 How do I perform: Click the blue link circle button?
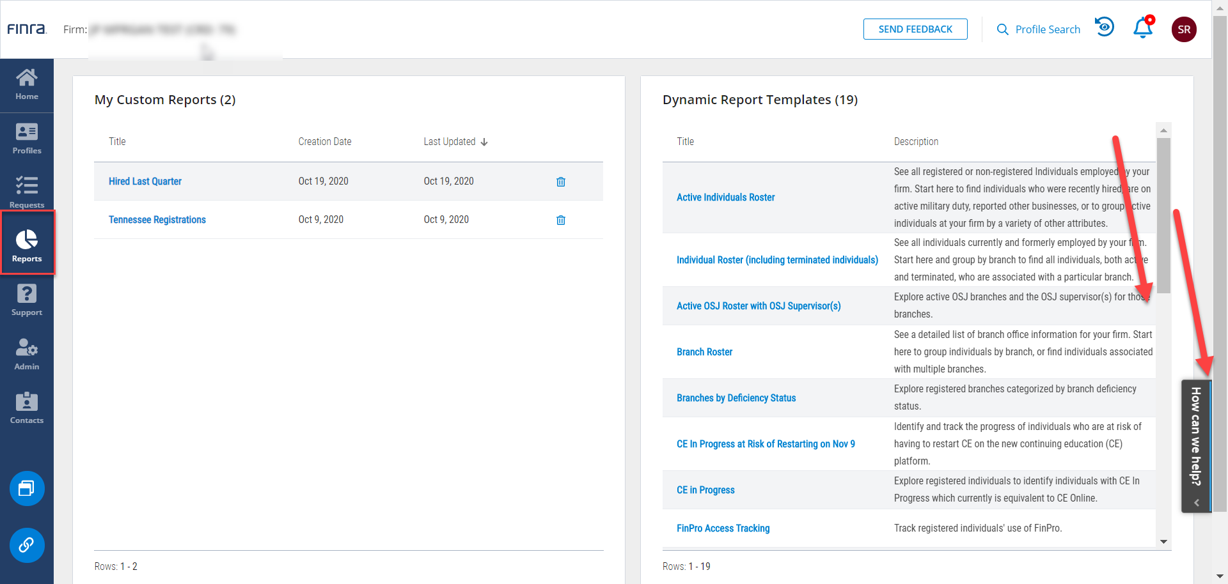(27, 545)
